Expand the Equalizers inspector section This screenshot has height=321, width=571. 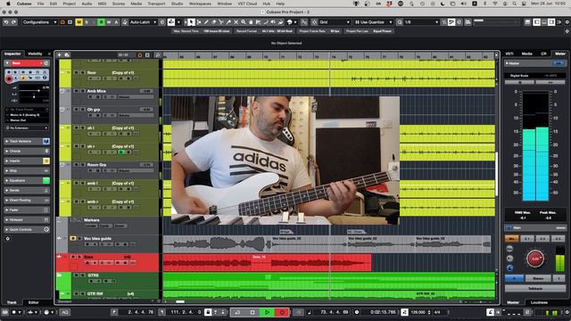(x=27, y=180)
